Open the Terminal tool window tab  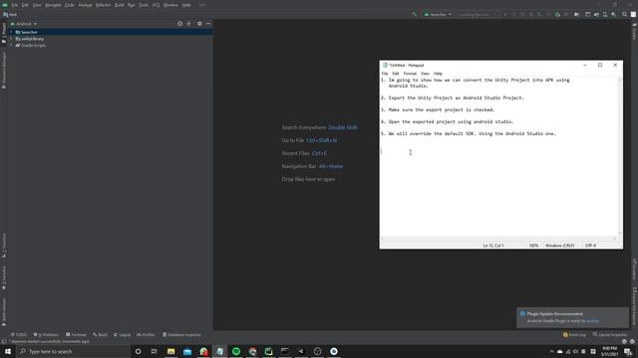click(x=76, y=335)
